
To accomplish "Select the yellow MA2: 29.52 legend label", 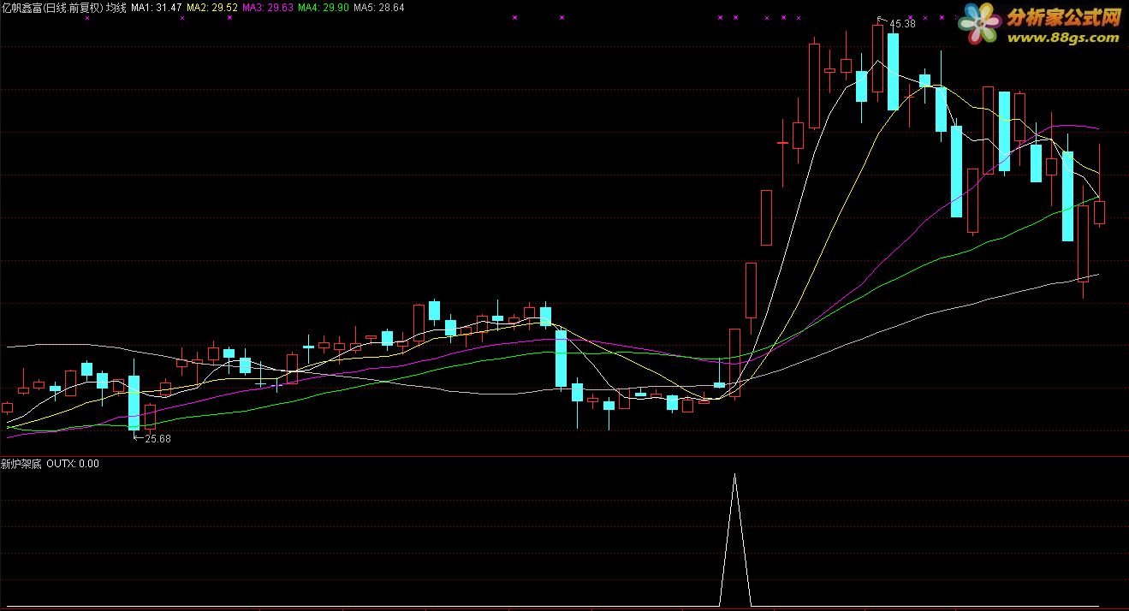I will click(x=212, y=7).
